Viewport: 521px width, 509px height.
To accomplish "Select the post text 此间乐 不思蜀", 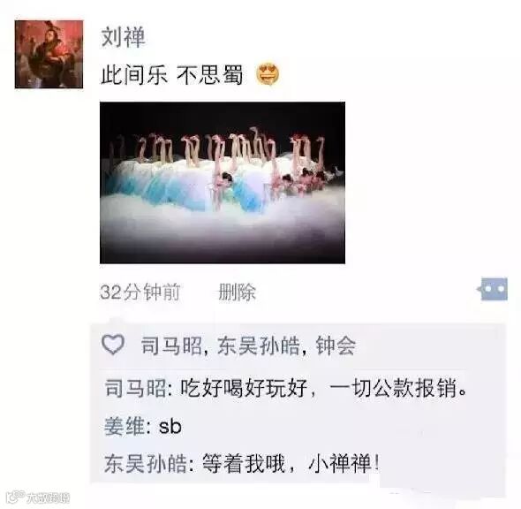I will click(x=172, y=74).
